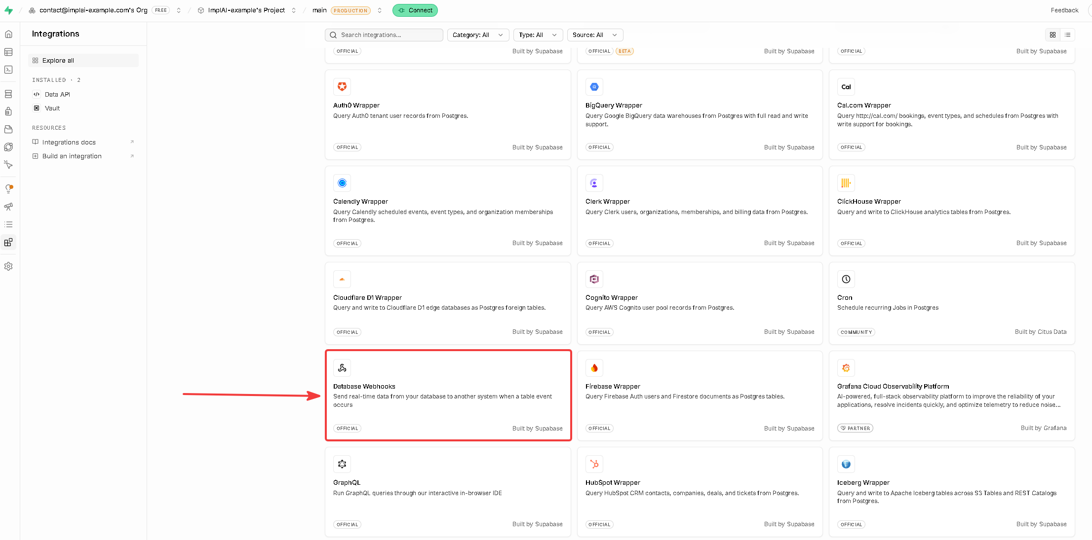Open the Home icon in the sidebar
1092x540 pixels.
click(8, 34)
